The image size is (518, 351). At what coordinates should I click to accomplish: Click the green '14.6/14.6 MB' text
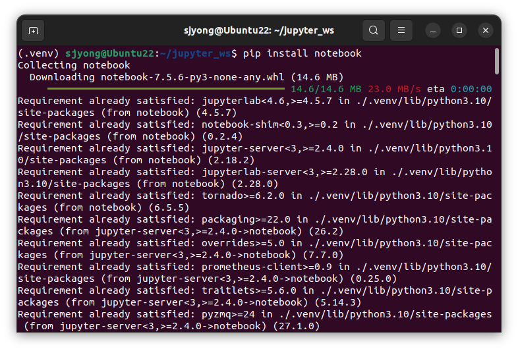point(326,89)
